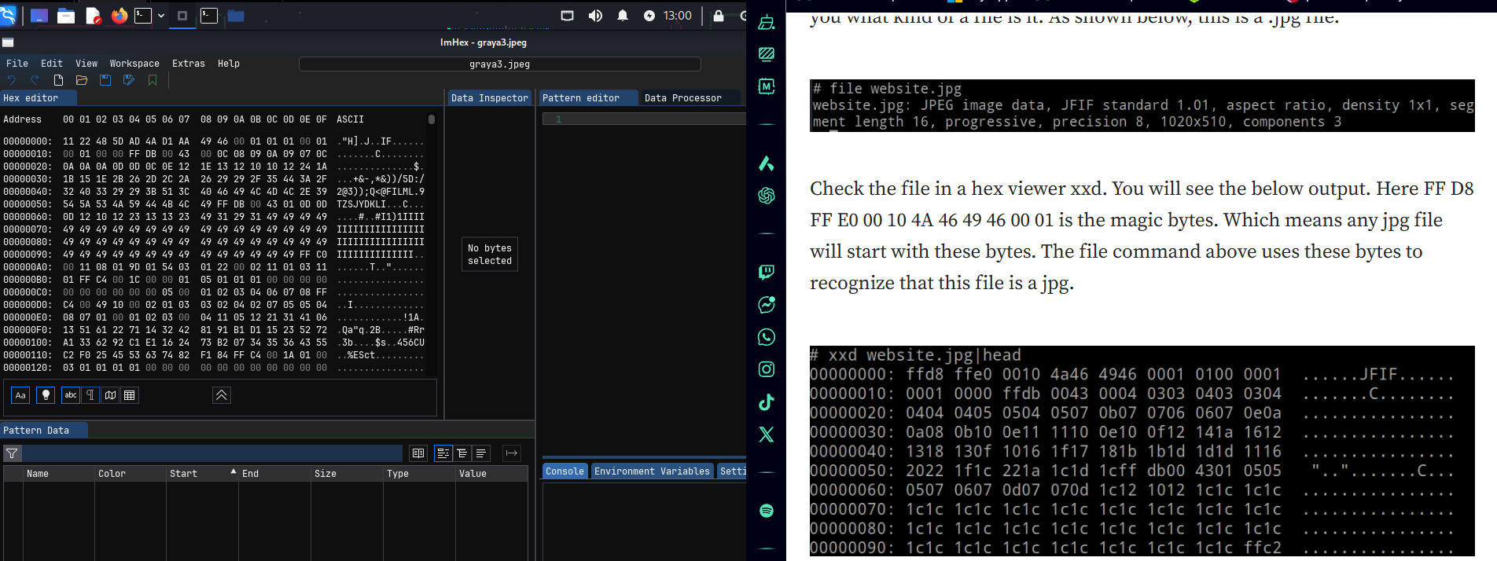Select the first tree style button in Pattern Data

443,453
